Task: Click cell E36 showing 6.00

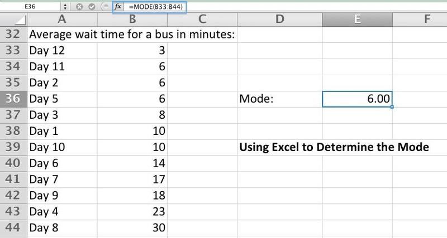Action: pyautogui.click(x=357, y=99)
